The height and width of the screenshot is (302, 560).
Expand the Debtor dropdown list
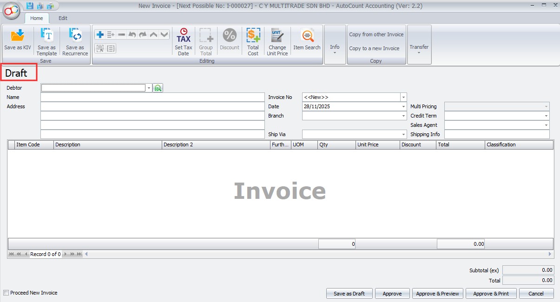(x=149, y=88)
